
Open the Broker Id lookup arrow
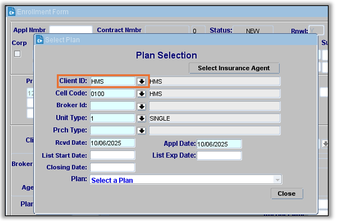click(x=141, y=106)
